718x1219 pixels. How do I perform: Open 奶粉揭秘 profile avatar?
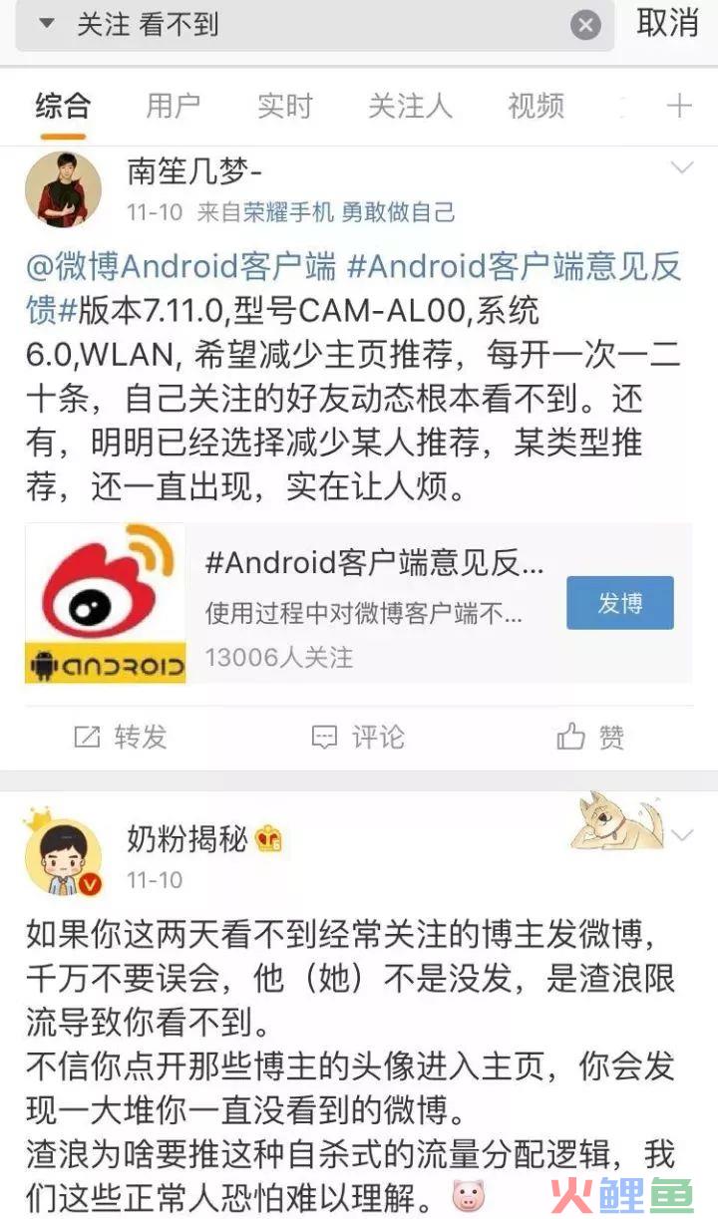pos(63,857)
